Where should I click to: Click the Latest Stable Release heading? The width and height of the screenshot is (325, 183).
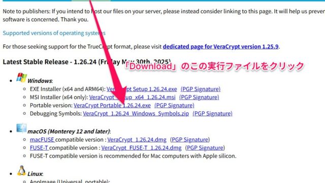tap(87, 62)
